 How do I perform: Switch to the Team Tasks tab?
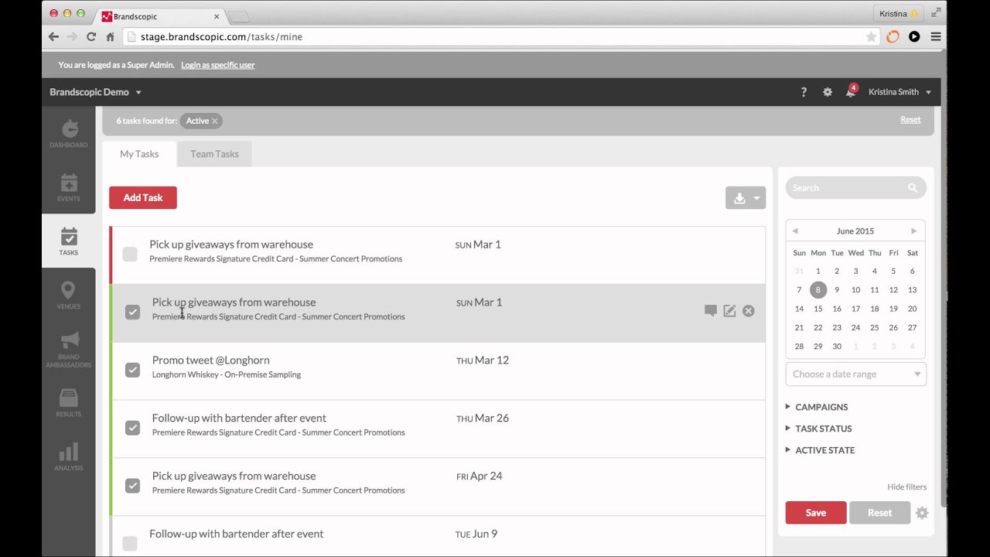click(x=214, y=154)
